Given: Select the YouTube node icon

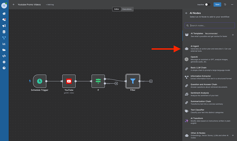Looking at the screenshot, I should [x=69, y=81].
